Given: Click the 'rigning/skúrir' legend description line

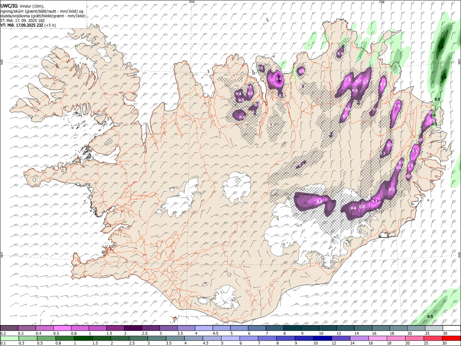Looking at the screenshot, I should [x=42, y=11].
